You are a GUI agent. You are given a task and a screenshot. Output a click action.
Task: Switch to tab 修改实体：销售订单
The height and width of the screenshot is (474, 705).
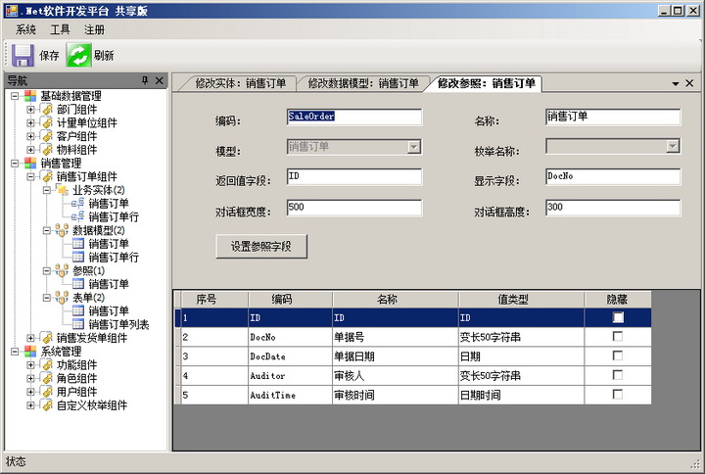240,83
